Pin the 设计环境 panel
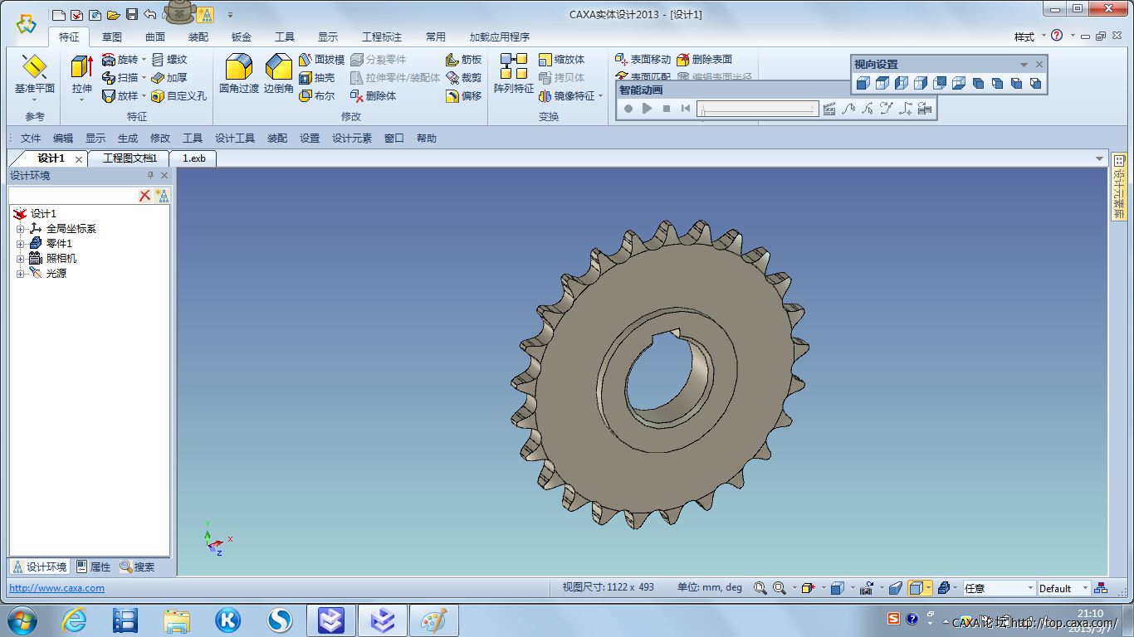Viewport: 1134px width, 637px height. pyautogui.click(x=150, y=175)
